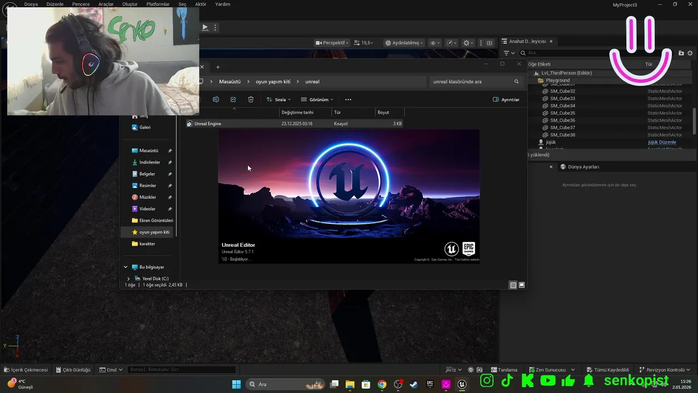This screenshot has width=698, height=393.
Task: Open the viewport performance gauge dropdown
Action: [x=452, y=43]
